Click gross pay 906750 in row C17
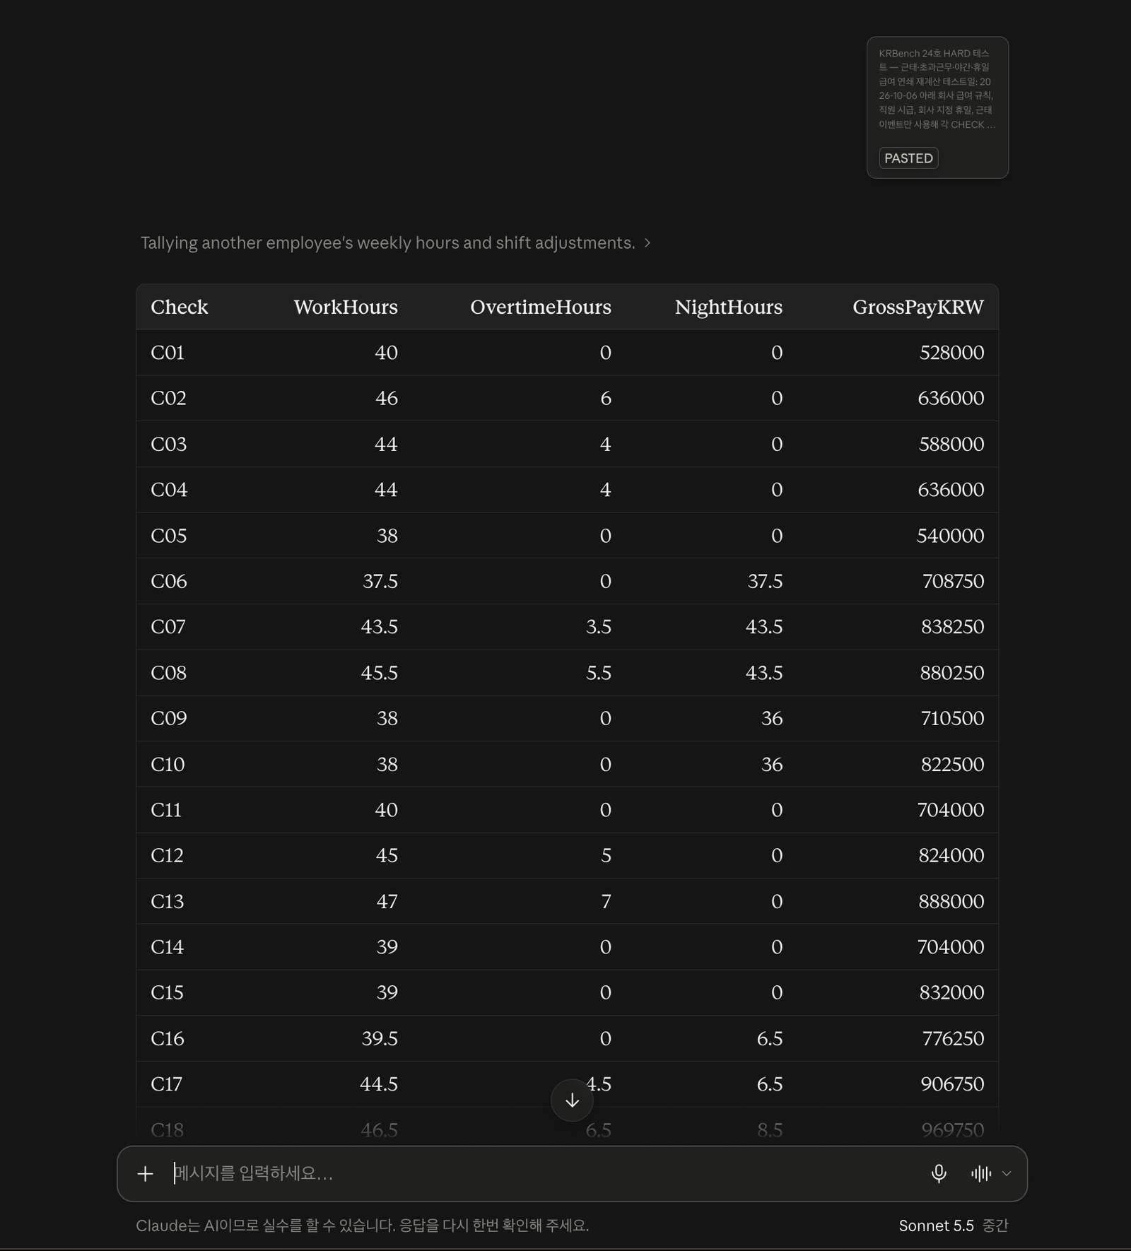 point(952,1083)
